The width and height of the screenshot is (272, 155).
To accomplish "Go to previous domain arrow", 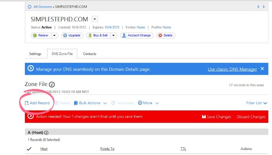I will 258,7.
